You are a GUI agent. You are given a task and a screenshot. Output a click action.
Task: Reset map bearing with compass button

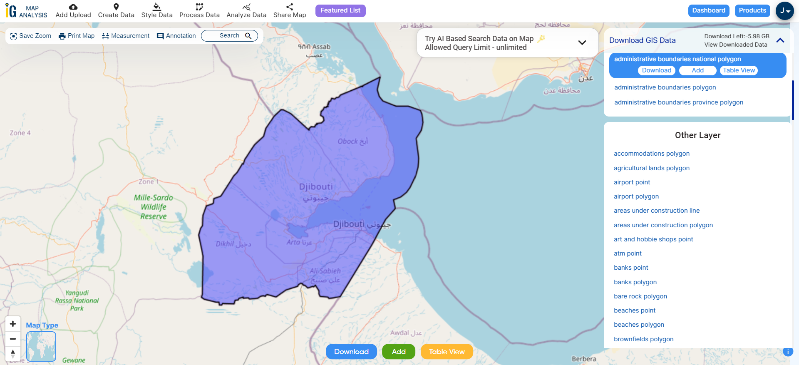point(13,353)
